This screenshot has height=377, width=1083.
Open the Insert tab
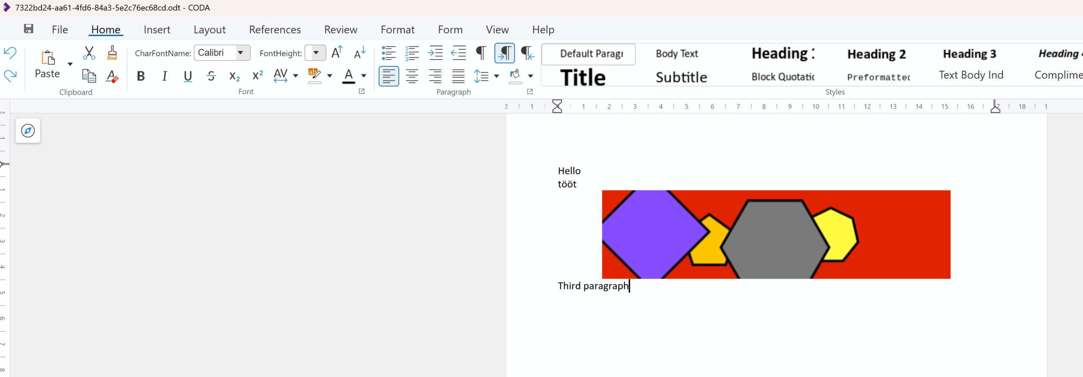pyautogui.click(x=157, y=30)
